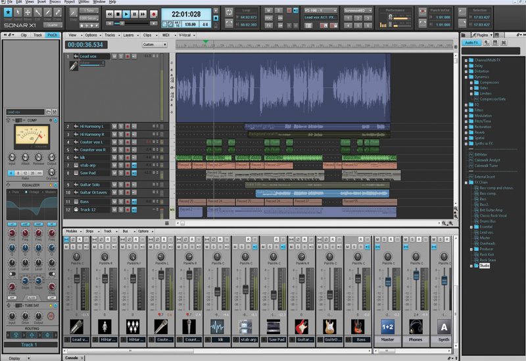Select compressor ratio 4 button
The height and width of the screenshot is (361, 526).
(x=11, y=173)
